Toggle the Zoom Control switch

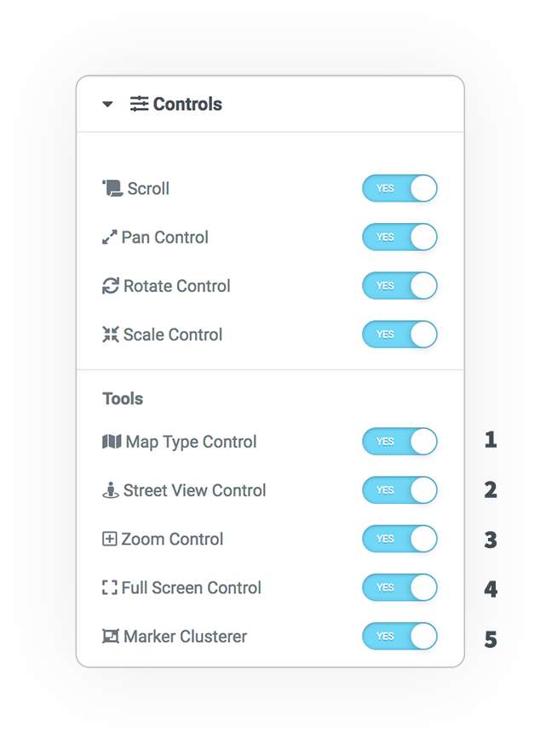[399, 539]
